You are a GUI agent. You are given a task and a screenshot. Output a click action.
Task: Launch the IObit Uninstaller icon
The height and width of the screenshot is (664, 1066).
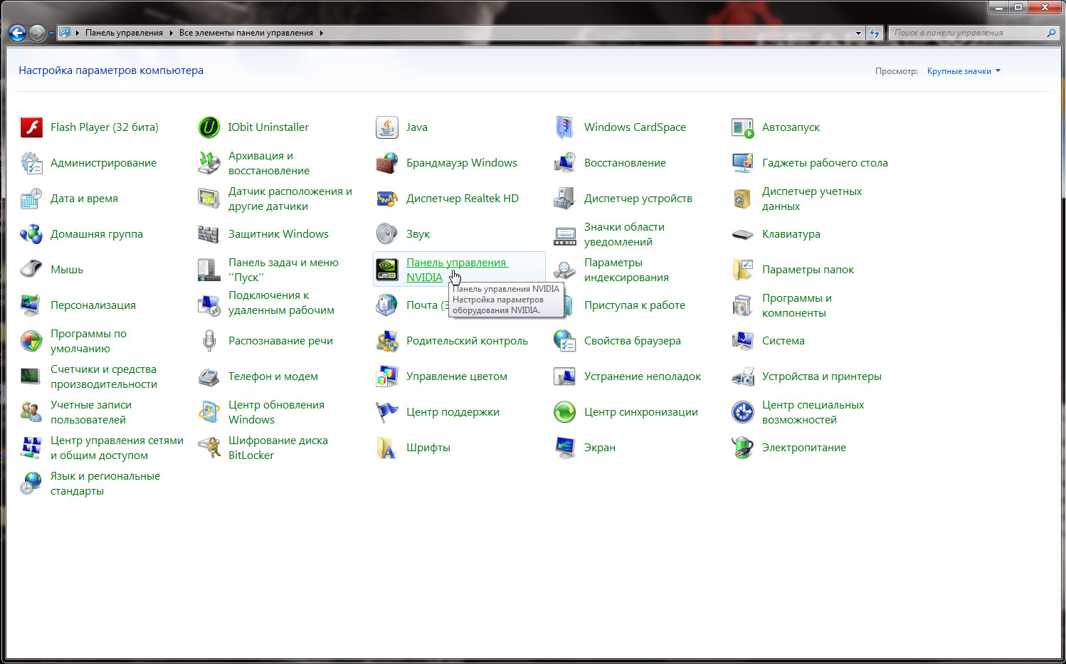point(209,127)
